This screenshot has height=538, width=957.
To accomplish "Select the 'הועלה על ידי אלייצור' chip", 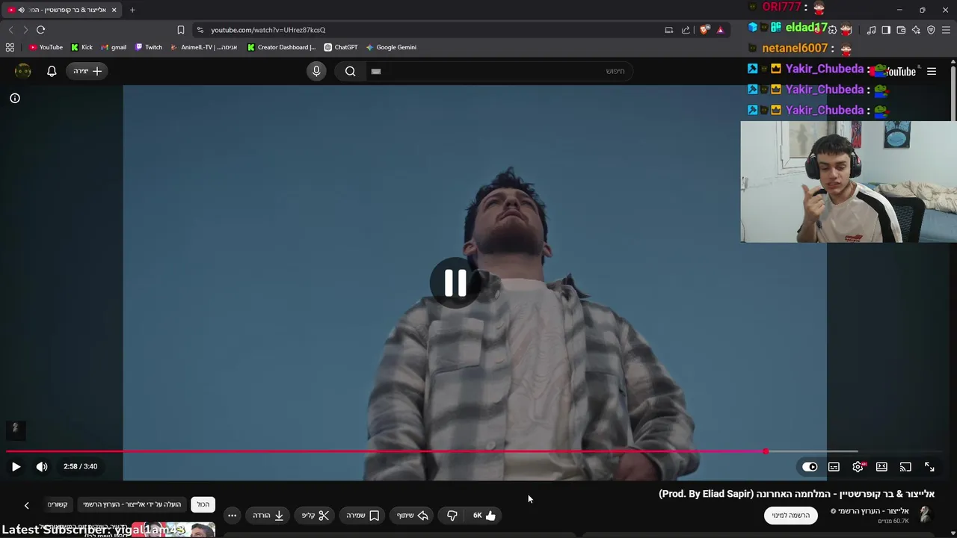I will pyautogui.click(x=132, y=504).
